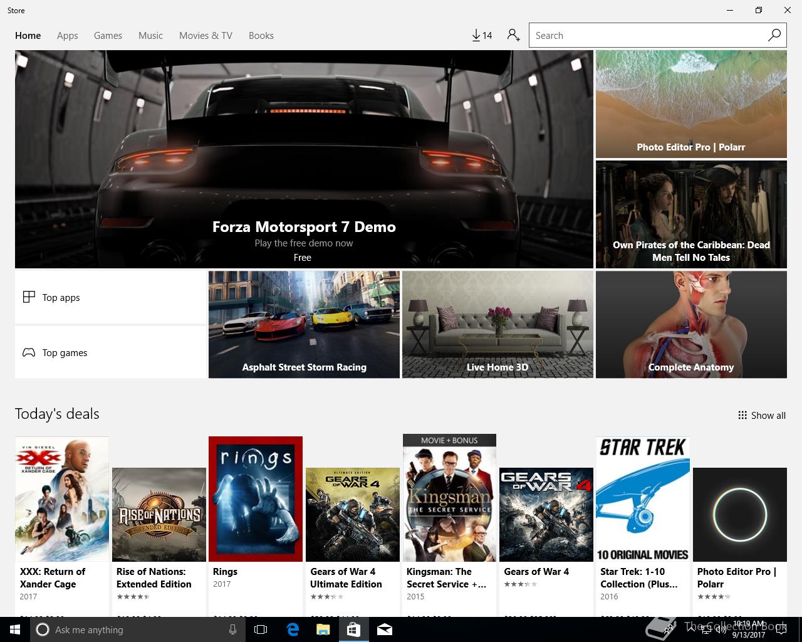Open the Forza Motorsport 7 Demo banner
Image resolution: width=802 pixels, height=642 pixels.
coord(304,159)
